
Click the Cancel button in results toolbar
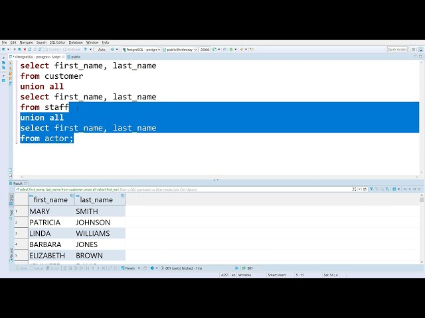pos(37,268)
